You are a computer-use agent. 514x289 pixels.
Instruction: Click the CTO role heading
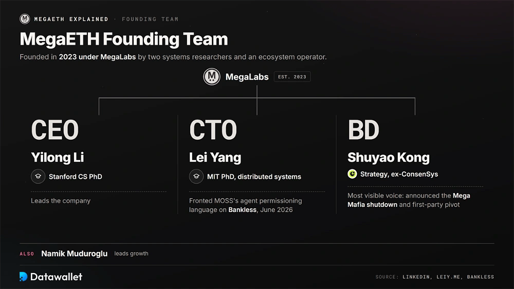213,130
